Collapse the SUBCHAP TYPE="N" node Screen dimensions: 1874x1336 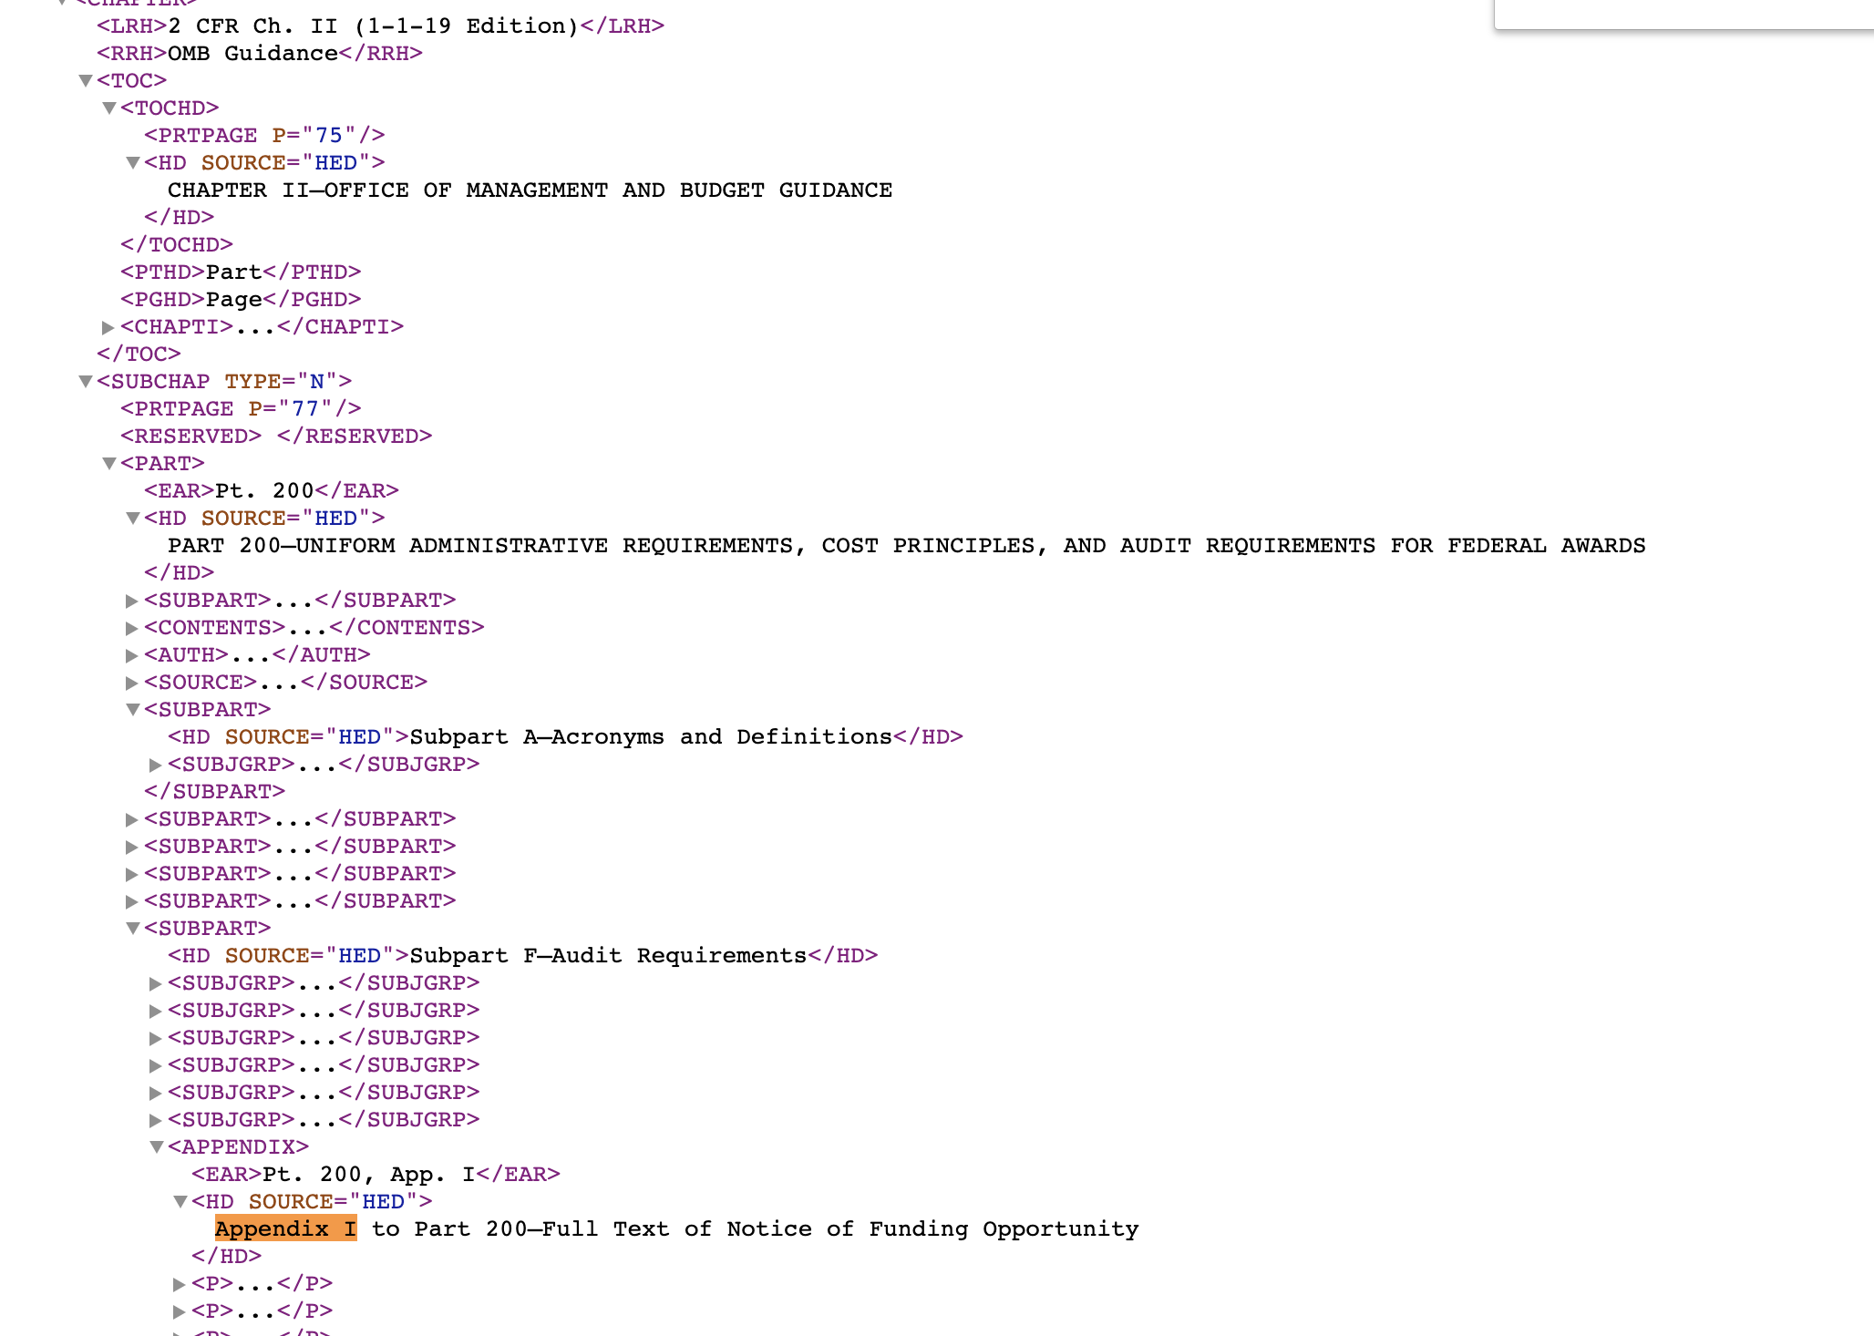click(x=86, y=382)
